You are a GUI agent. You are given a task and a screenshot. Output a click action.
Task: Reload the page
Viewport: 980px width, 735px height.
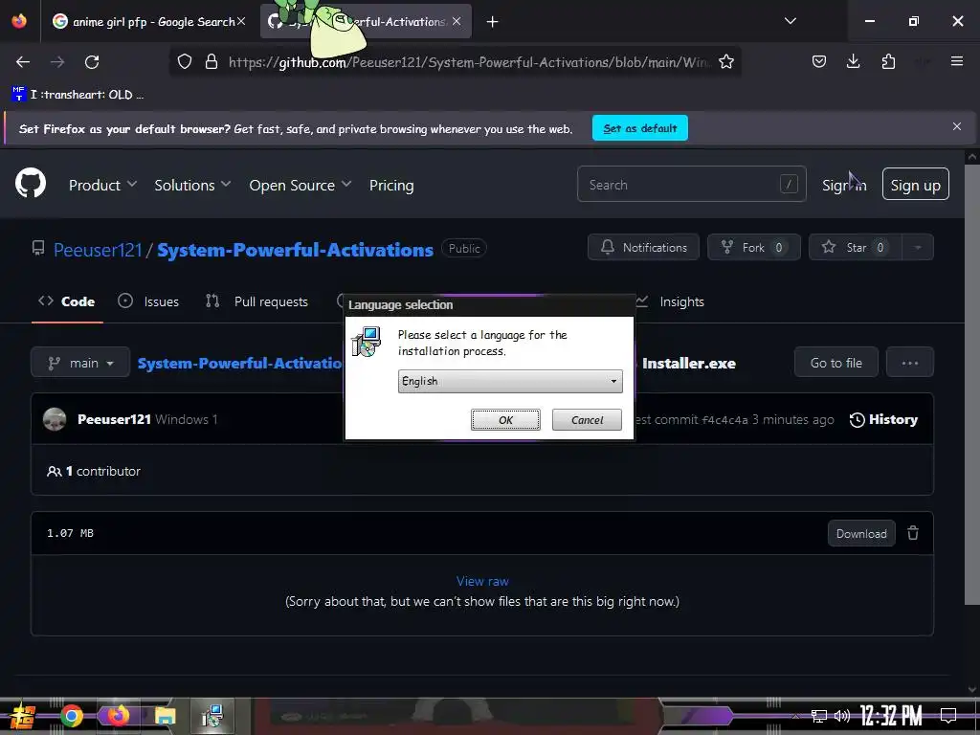(x=92, y=62)
